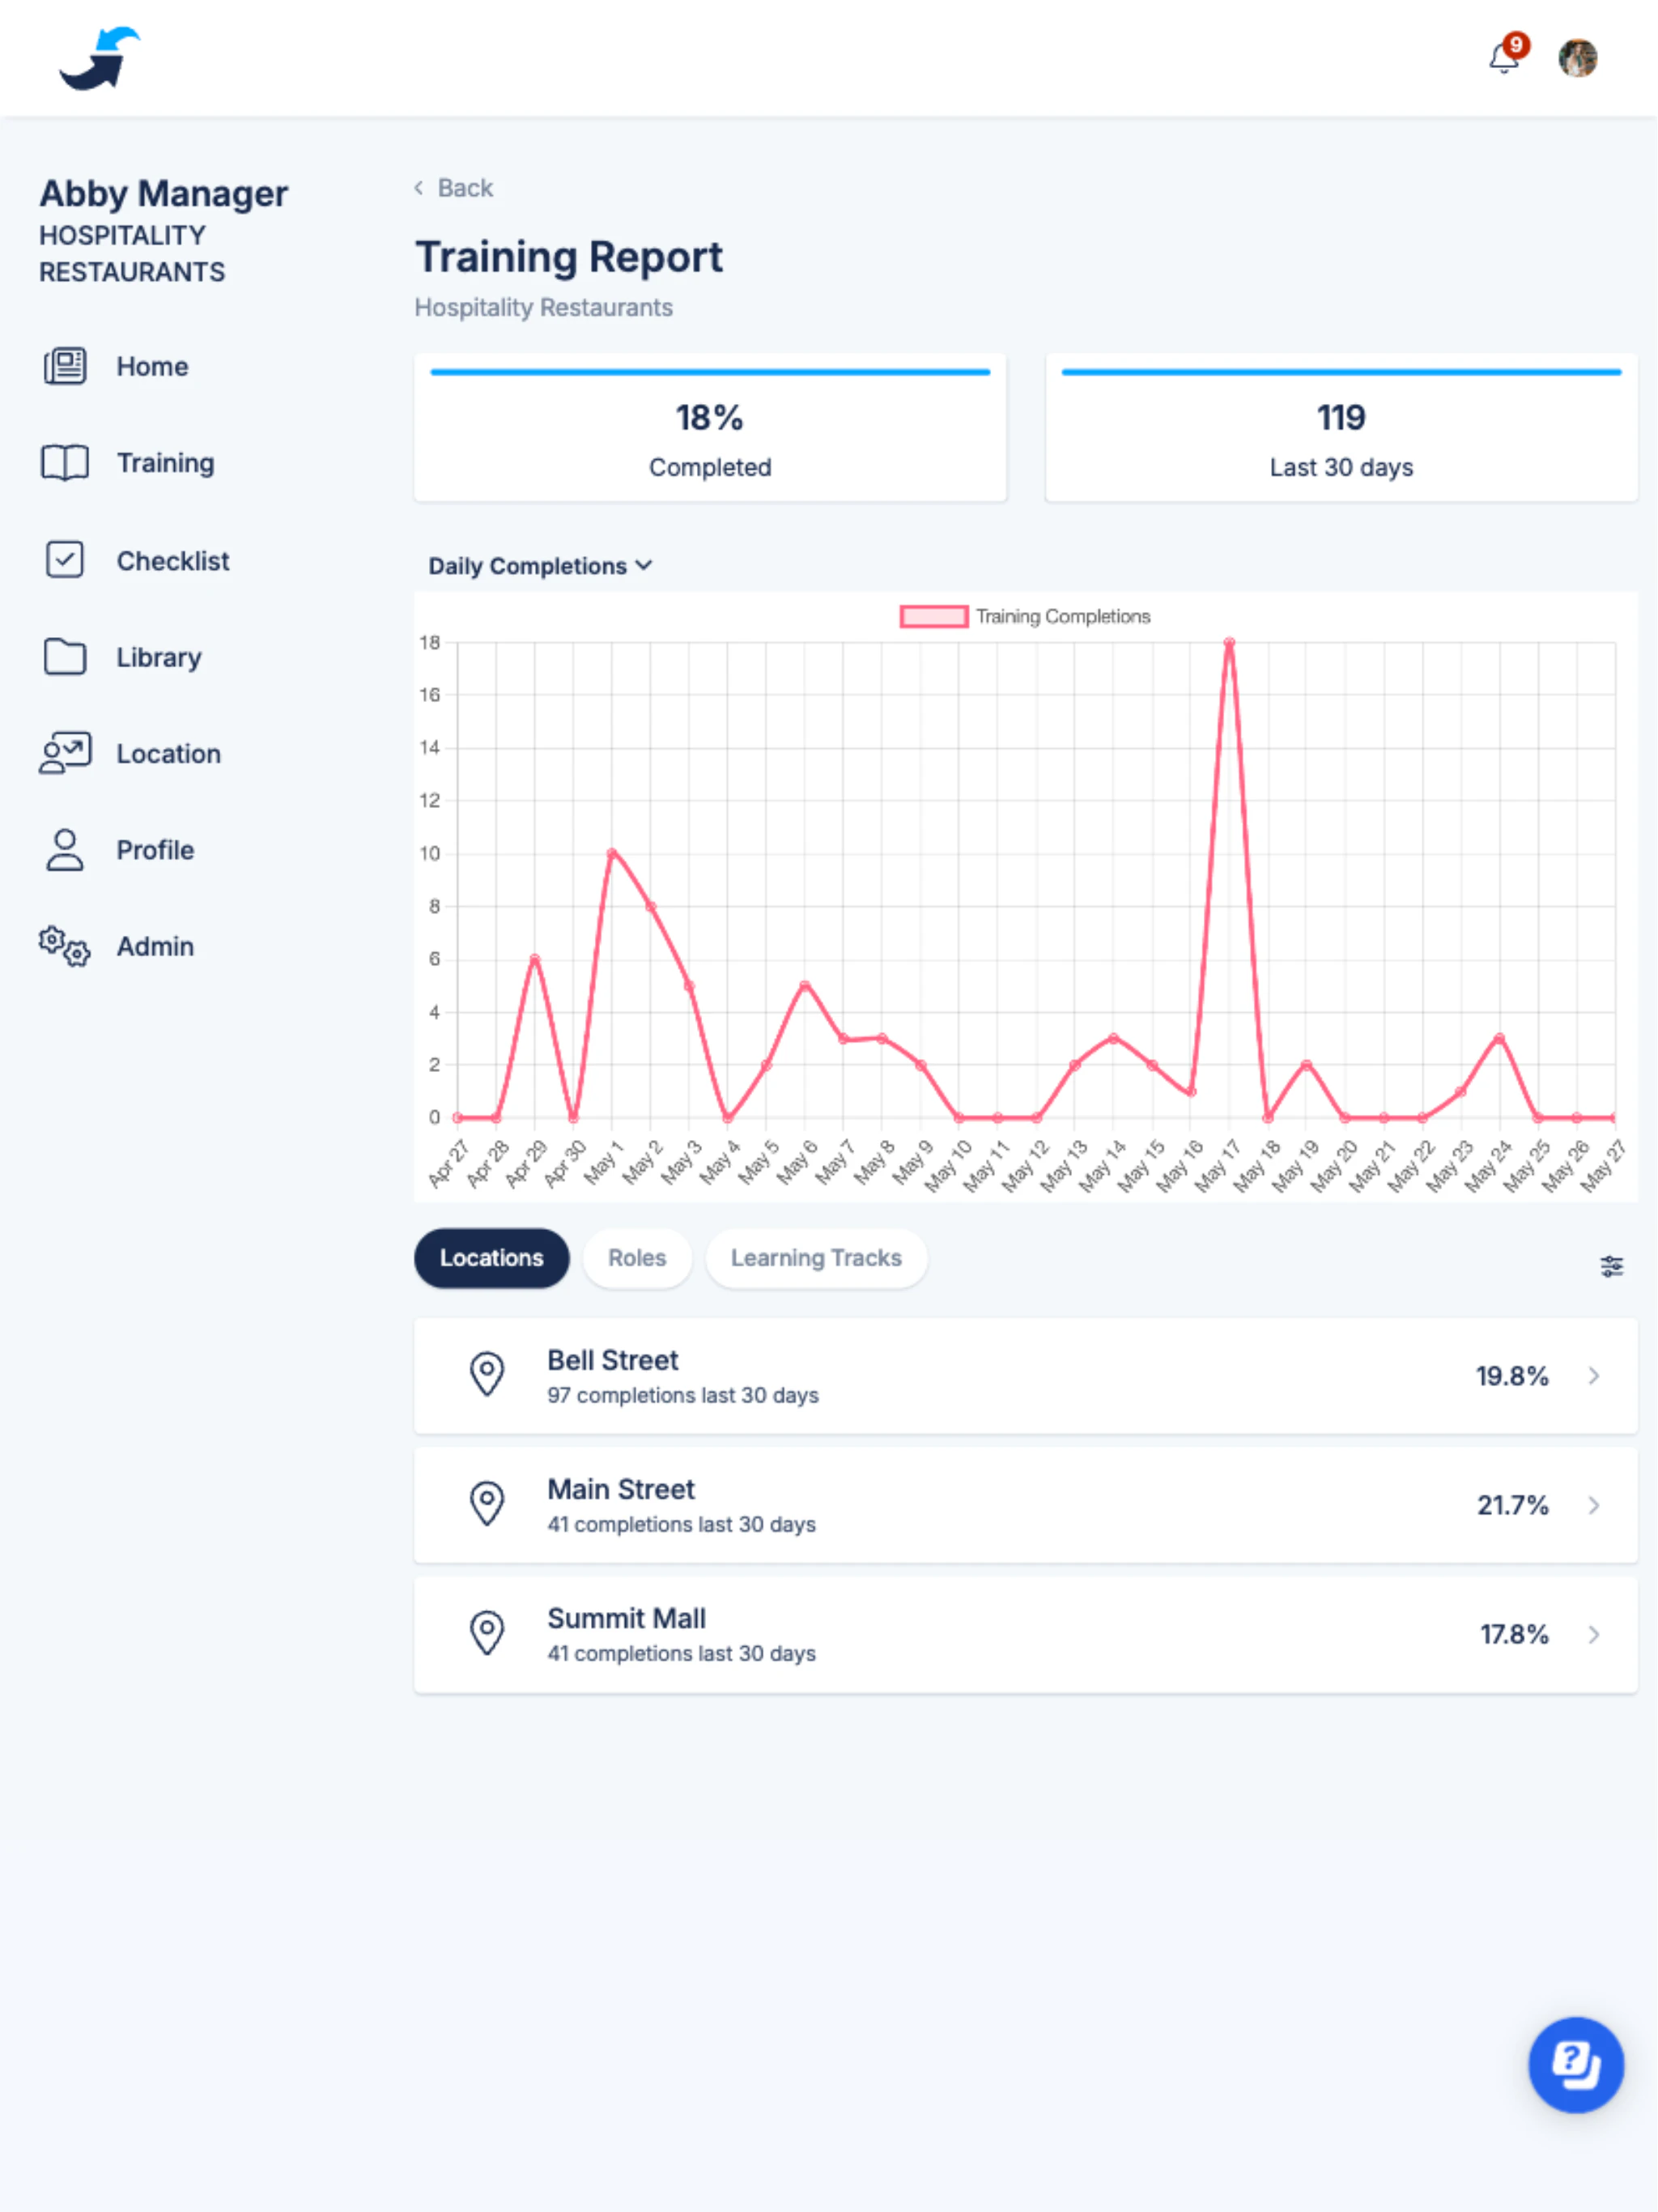Toggle Training Completions in the chart legend

coord(1026,616)
